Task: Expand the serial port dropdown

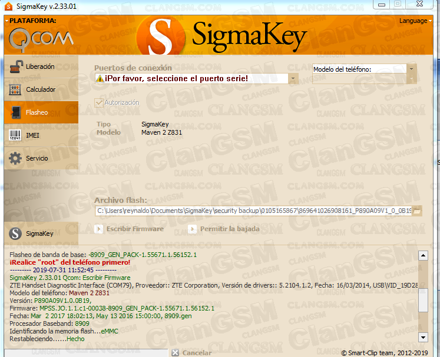Action: pyautogui.click(x=293, y=79)
